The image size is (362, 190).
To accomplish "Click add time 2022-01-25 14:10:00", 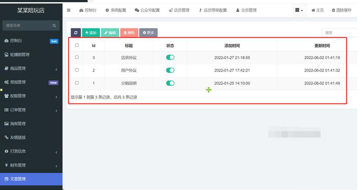I will [232, 83].
